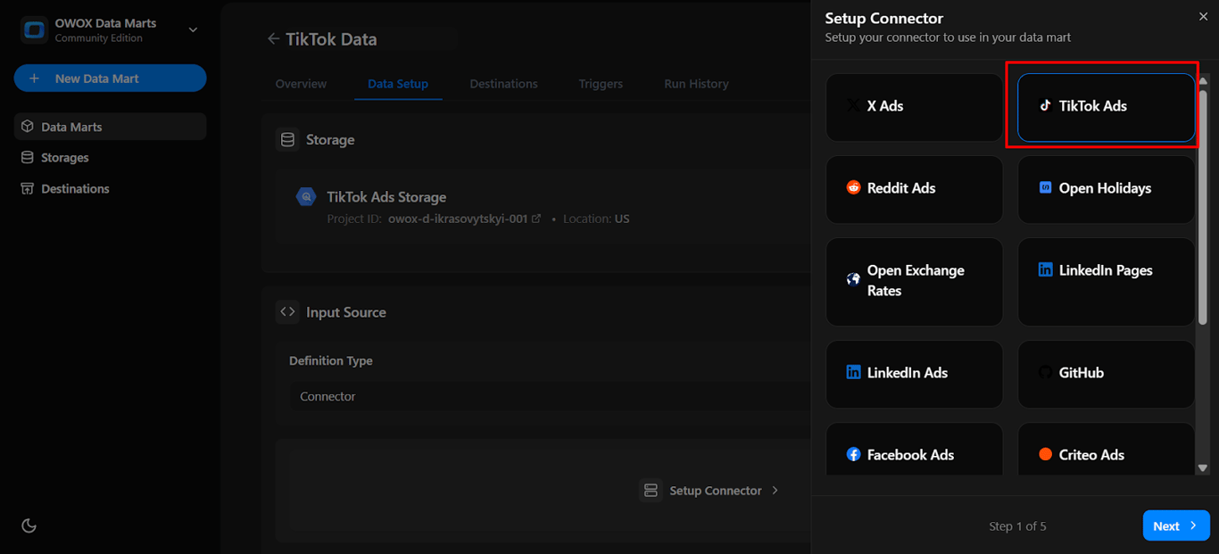Select the Criteo Ads connector card
This screenshot has height=554, width=1219.
pos(1107,450)
